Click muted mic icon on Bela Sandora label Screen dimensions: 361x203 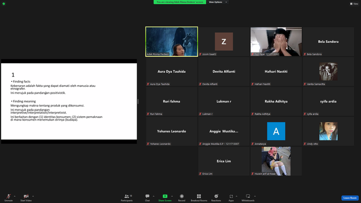tap(305, 54)
